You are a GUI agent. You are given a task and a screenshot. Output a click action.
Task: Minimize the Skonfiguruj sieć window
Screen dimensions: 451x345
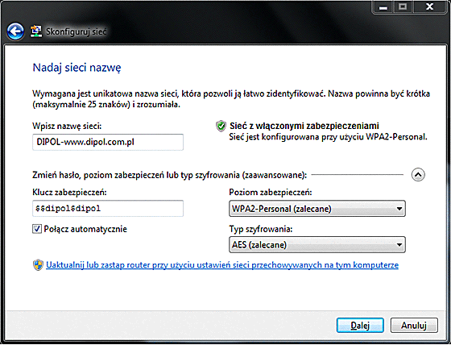click(383, 7)
